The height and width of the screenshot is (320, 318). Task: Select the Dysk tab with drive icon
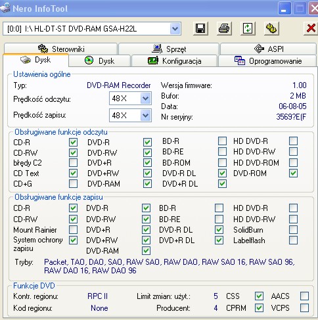coord(35,60)
